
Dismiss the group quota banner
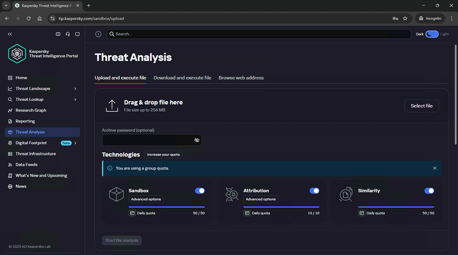point(435,168)
